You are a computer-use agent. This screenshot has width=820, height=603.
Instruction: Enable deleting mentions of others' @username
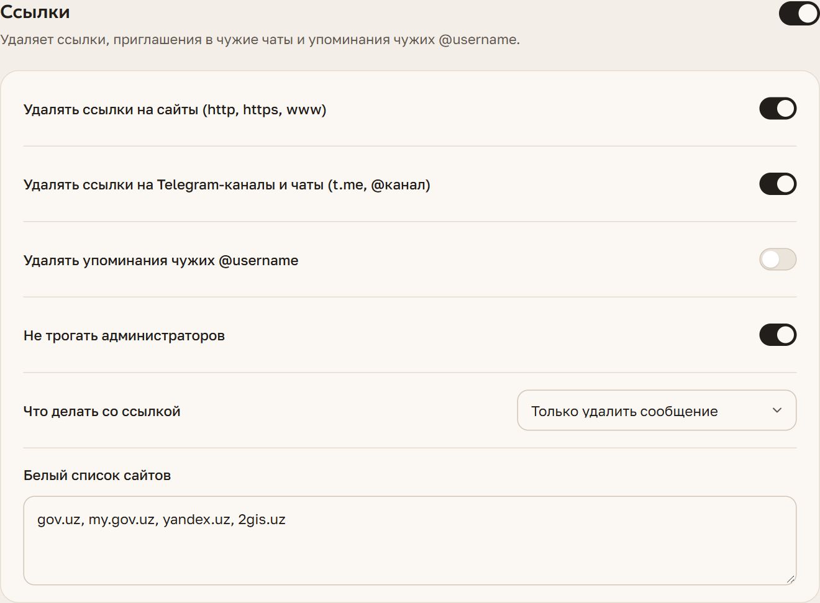[778, 260]
